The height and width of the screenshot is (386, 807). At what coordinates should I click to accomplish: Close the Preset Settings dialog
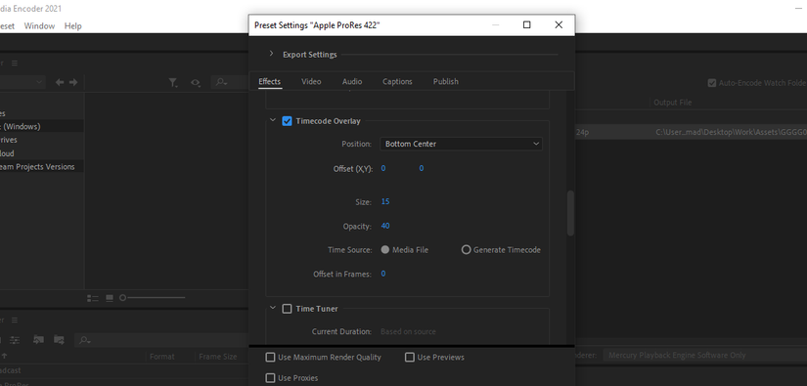(559, 24)
